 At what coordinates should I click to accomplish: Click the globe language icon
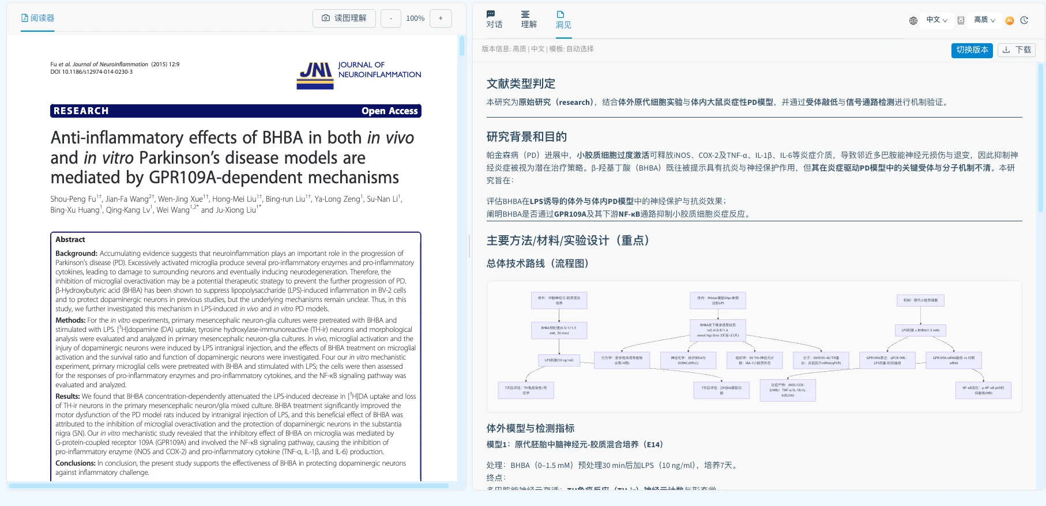913,20
